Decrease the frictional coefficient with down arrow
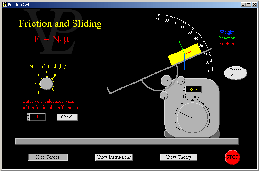This screenshot has width=259, height=171. coord(28,118)
